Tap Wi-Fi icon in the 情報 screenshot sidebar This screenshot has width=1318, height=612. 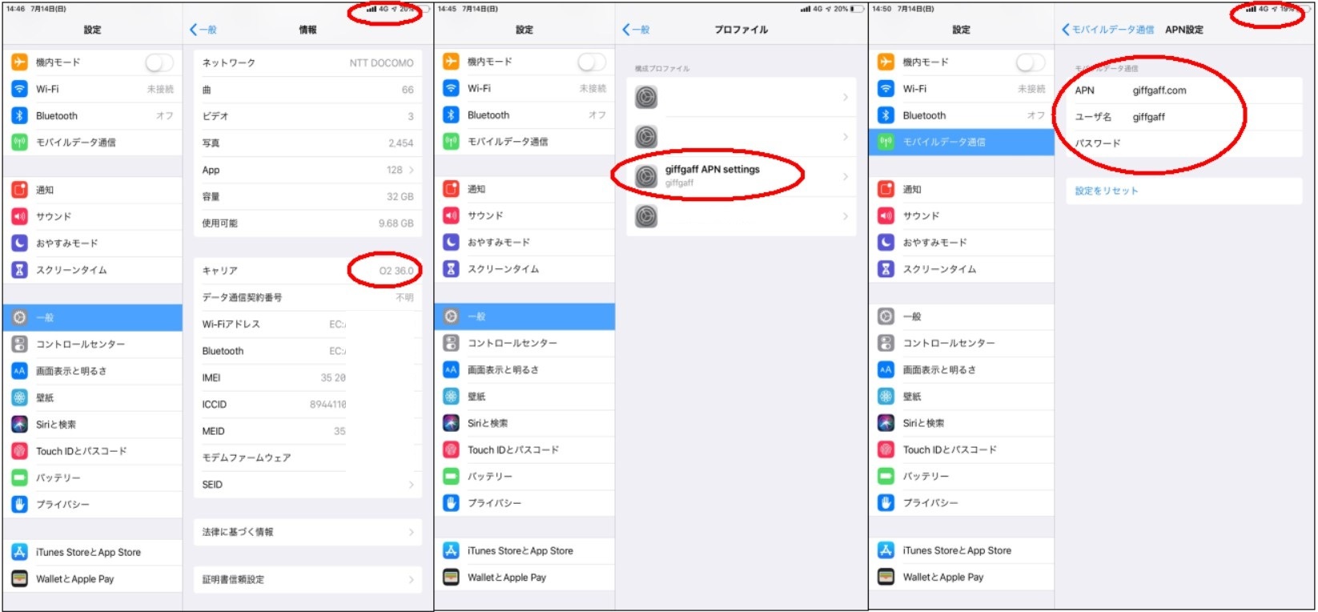(x=19, y=89)
